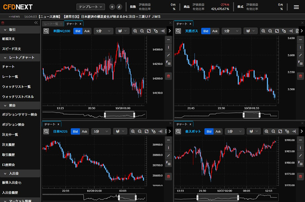Switch 金スポット chart to Ask price

218,132
